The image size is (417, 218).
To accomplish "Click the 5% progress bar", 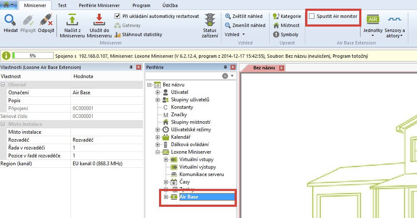I will tap(33, 56).
